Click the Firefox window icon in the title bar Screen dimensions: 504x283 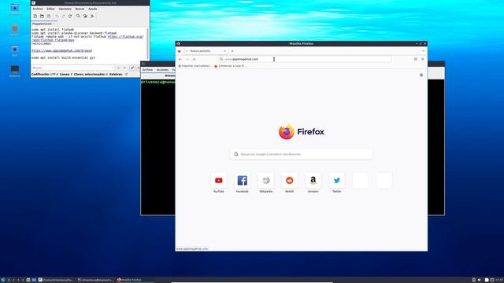pyautogui.click(x=179, y=44)
